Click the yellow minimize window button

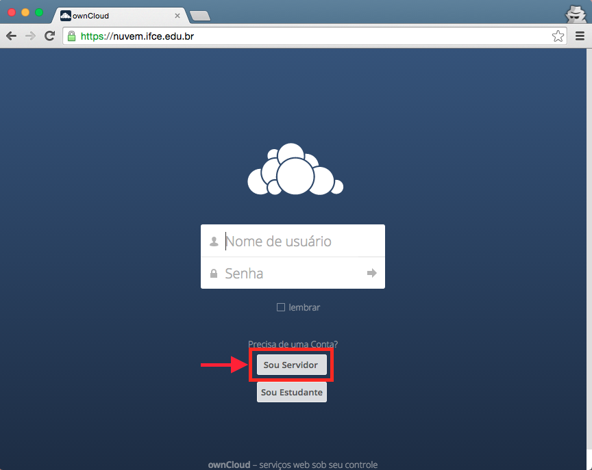(25, 12)
